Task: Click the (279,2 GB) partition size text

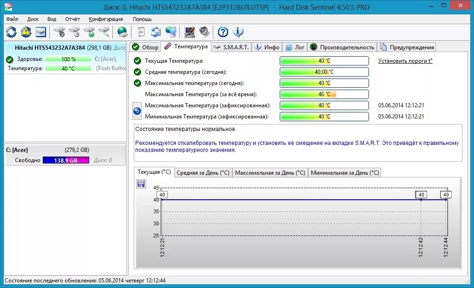Action: (x=77, y=150)
